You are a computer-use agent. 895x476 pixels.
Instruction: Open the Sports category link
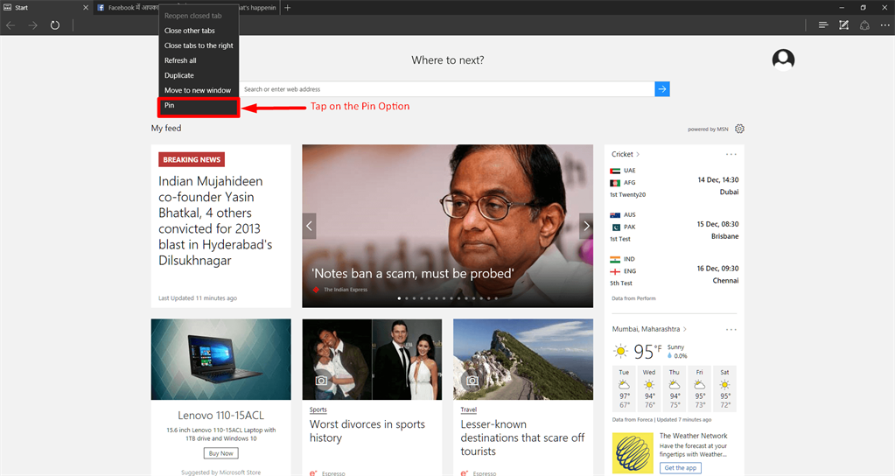coord(318,409)
